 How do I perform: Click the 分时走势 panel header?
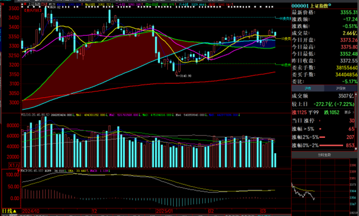point(324,155)
